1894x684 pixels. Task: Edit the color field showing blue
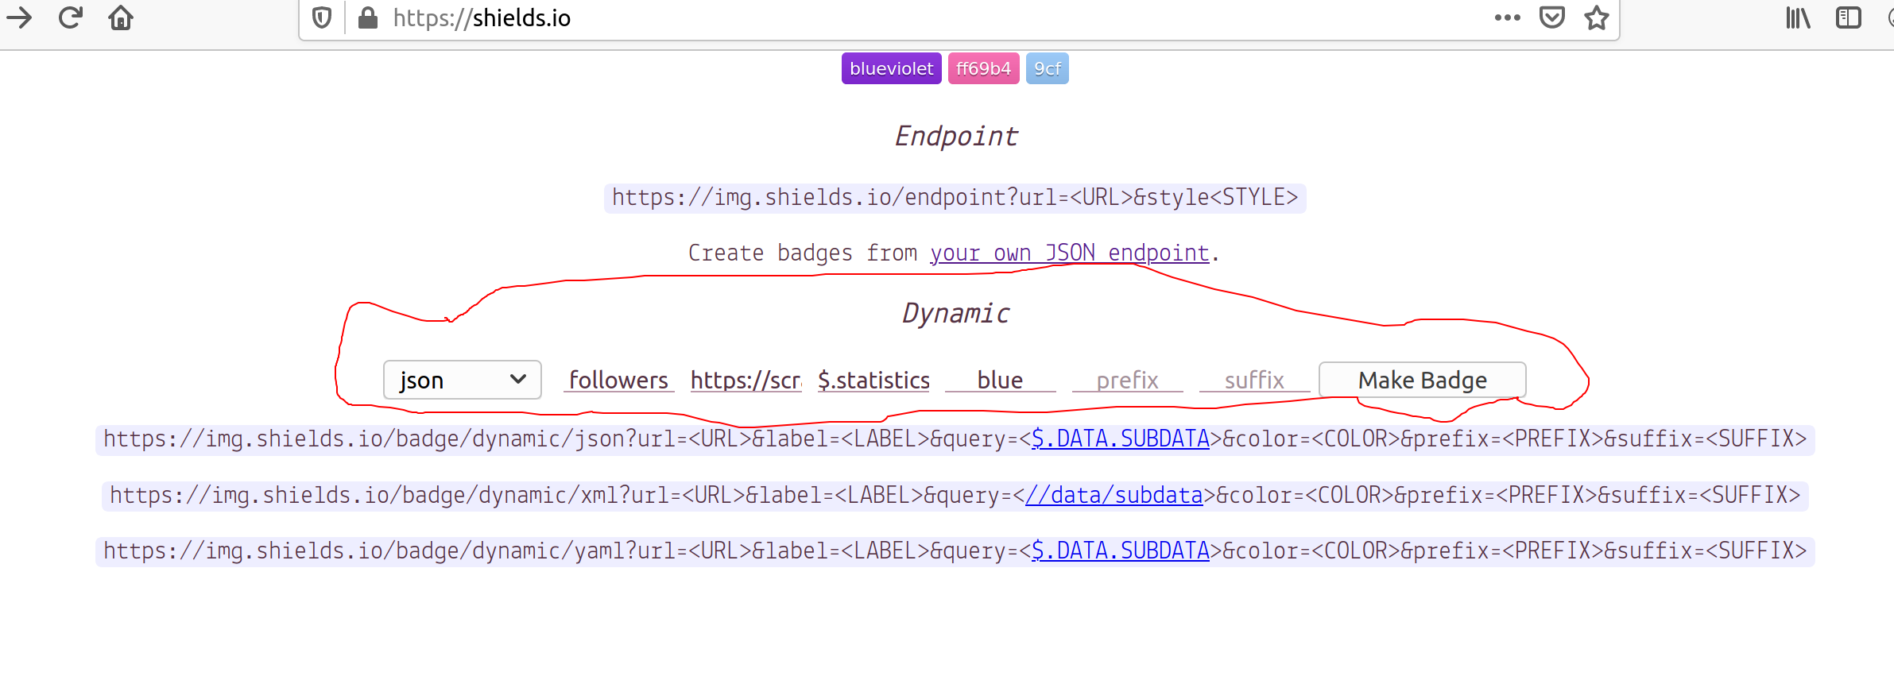tap(1000, 380)
